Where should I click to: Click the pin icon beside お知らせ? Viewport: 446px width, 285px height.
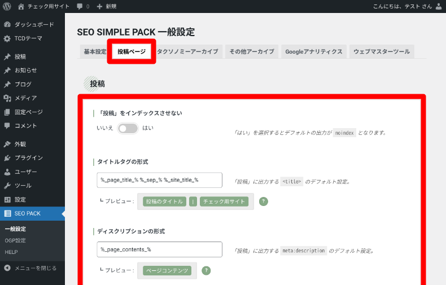pyautogui.click(x=7, y=70)
